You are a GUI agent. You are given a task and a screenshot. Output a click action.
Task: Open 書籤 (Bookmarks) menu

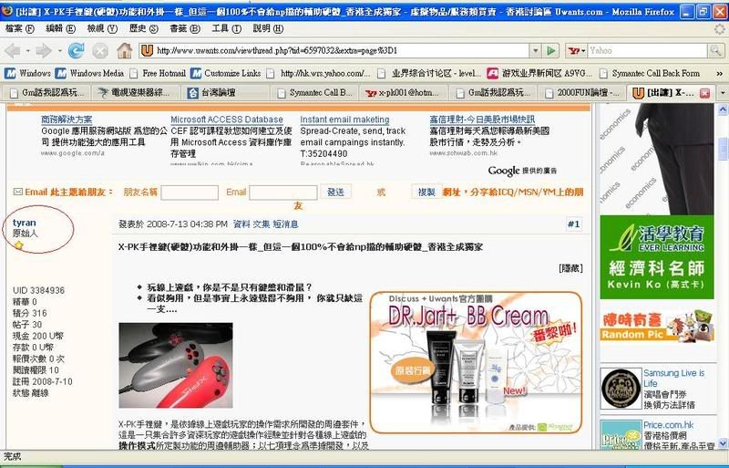click(185, 28)
